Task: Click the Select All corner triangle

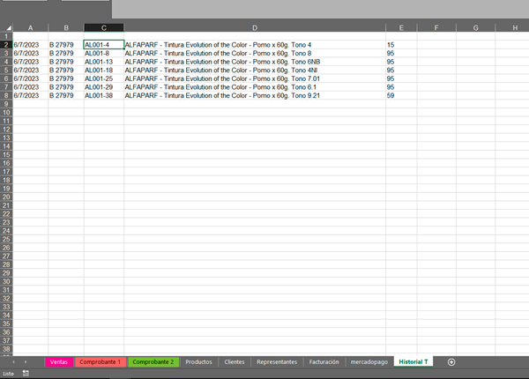Action: (x=9, y=27)
